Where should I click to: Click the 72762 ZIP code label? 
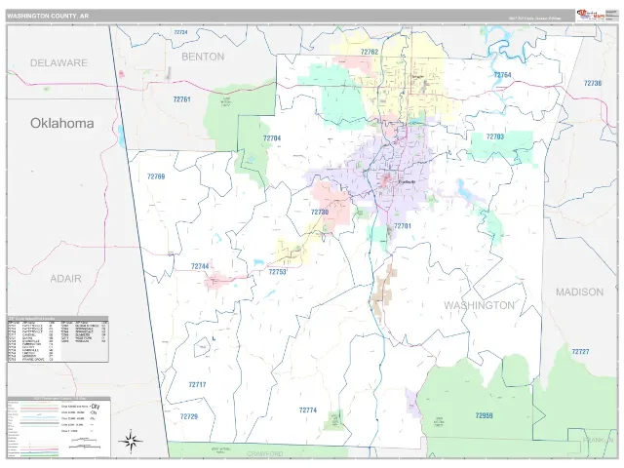tap(370, 52)
